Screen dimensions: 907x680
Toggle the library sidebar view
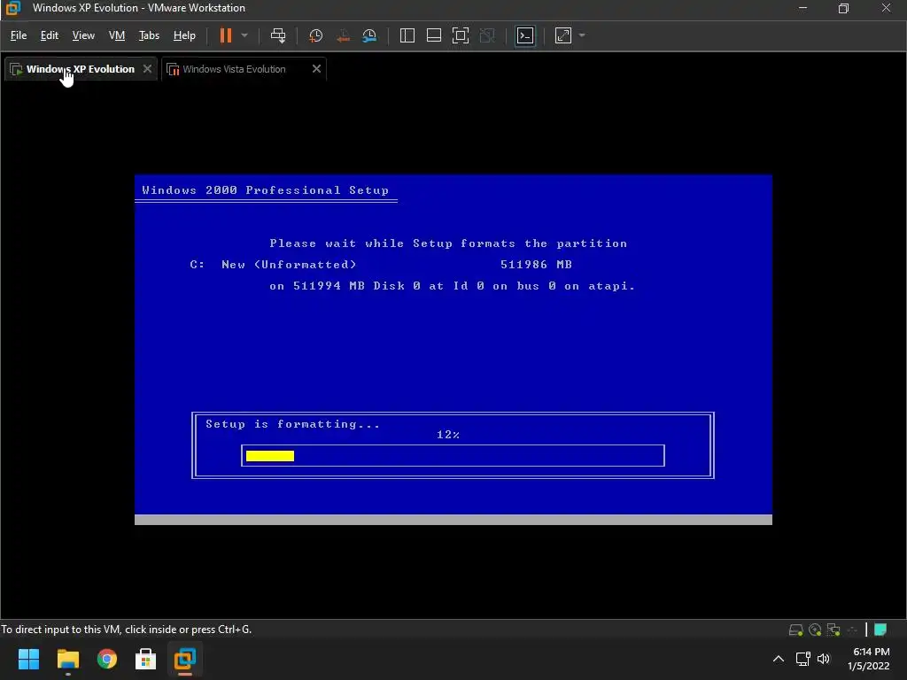tap(407, 35)
